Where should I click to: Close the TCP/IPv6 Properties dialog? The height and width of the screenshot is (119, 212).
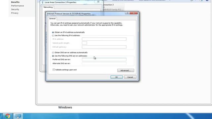click(134, 13)
